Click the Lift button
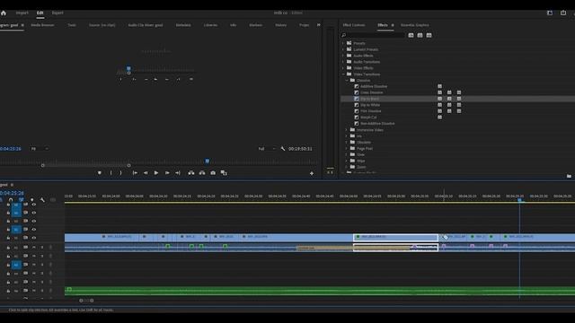 tap(191, 173)
